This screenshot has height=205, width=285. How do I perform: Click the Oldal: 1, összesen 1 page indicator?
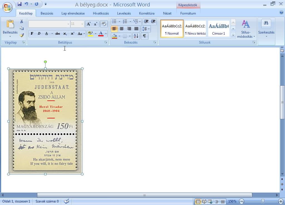(16, 201)
